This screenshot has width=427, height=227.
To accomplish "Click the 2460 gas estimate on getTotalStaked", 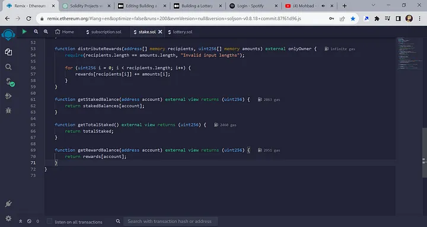I will (225, 125).
